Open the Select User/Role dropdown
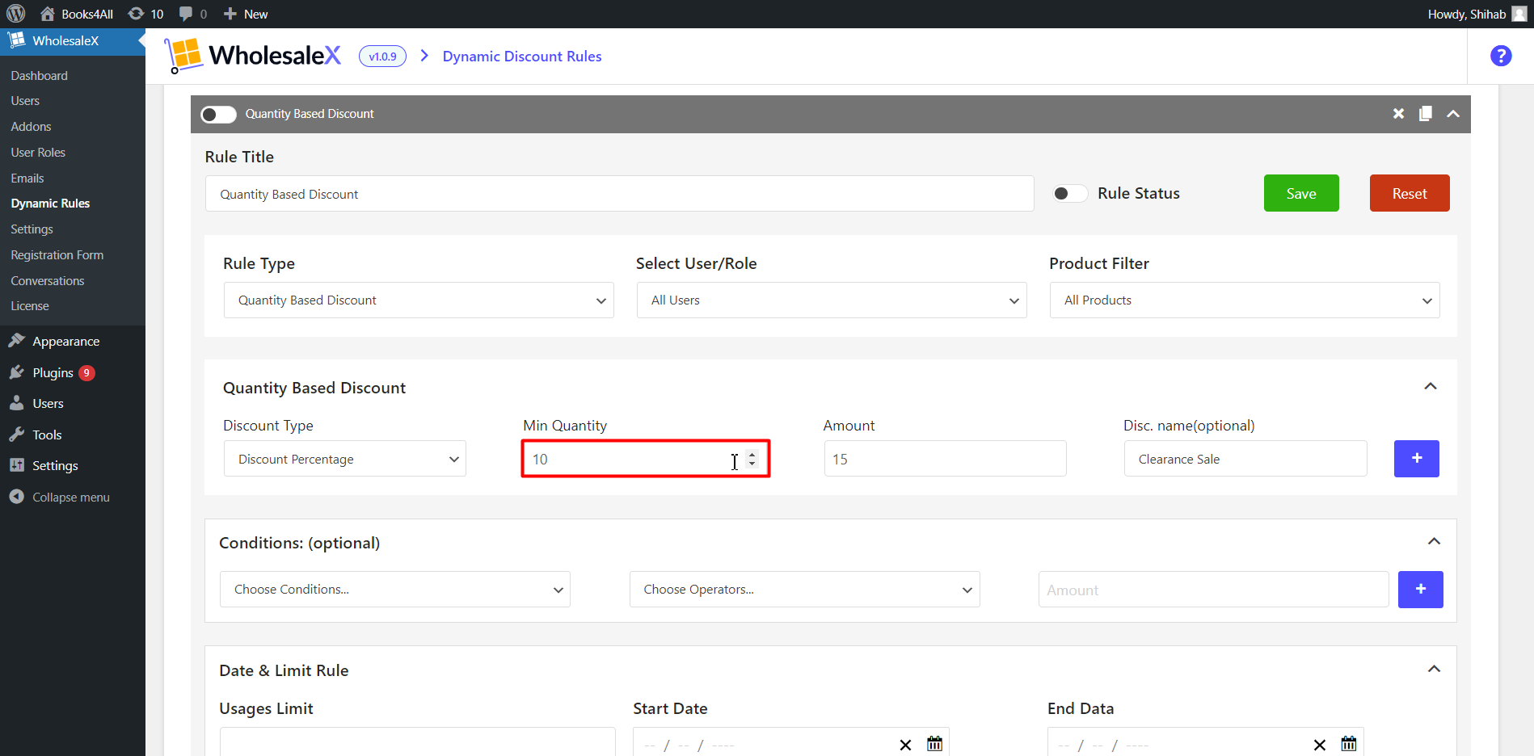 tap(832, 300)
